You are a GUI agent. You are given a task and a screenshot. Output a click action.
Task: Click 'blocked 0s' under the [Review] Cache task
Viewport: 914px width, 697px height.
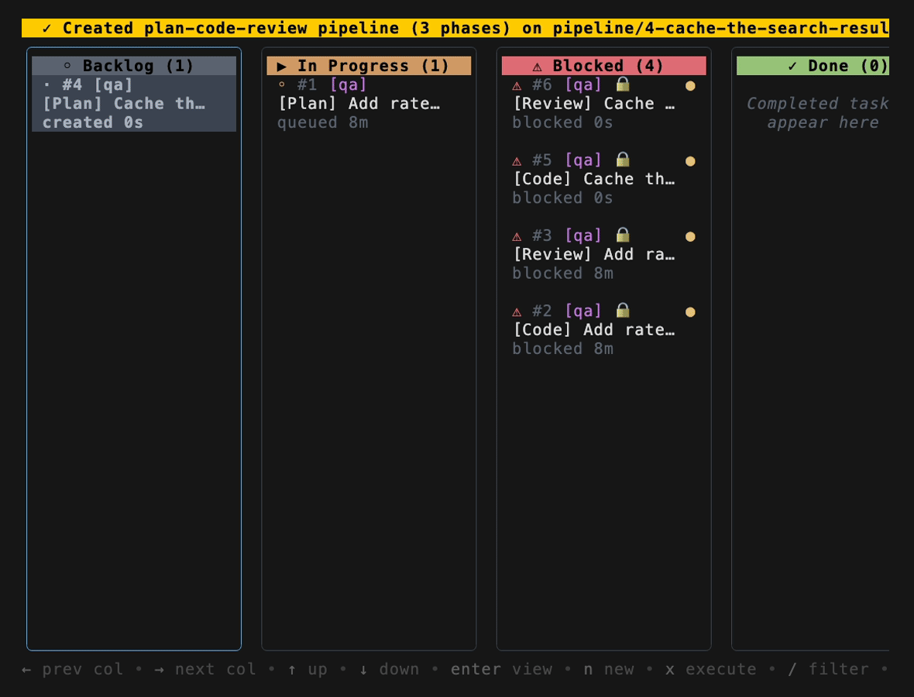pyautogui.click(x=562, y=122)
